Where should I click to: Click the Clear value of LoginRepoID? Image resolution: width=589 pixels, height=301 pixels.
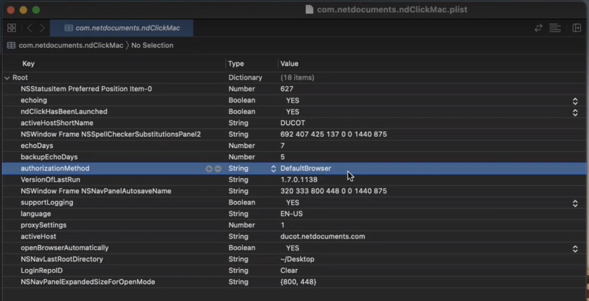[x=289, y=271]
